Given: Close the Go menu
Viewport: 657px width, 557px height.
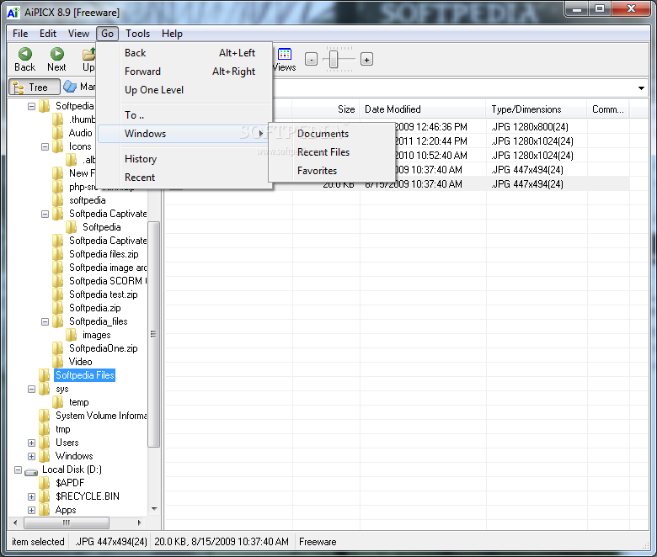Looking at the screenshot, I should click(x=107, y=34).
